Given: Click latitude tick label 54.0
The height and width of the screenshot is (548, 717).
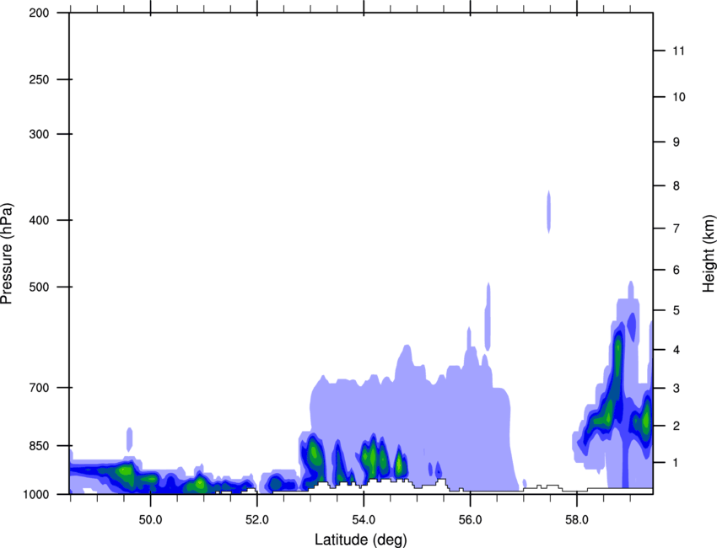Looking at the screenshot, I should tap(364, 520).
